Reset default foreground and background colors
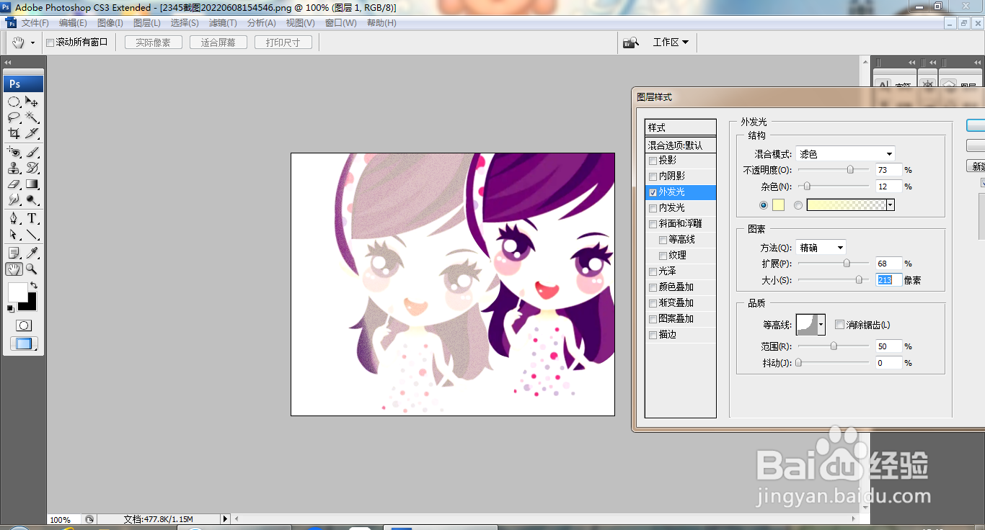985x530 pixels. 10,309
